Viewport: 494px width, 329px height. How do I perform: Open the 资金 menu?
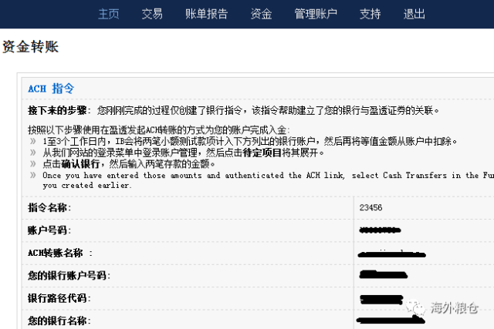click(261, 14)
